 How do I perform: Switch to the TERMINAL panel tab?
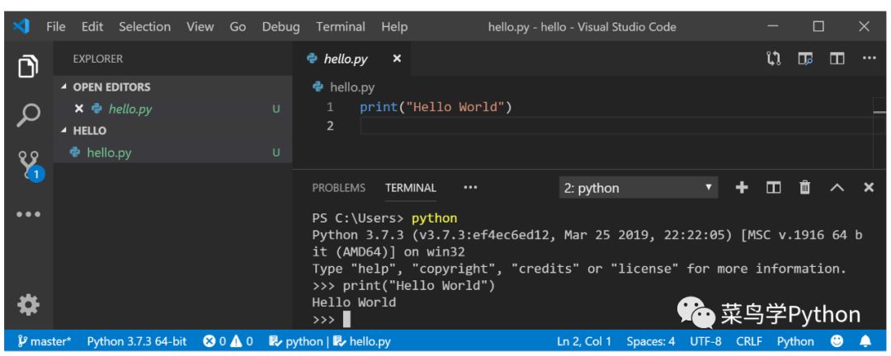[411, 188]
